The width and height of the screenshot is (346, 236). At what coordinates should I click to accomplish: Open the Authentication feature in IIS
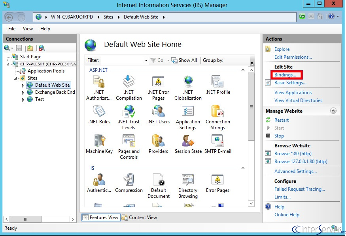click(99, 183)
